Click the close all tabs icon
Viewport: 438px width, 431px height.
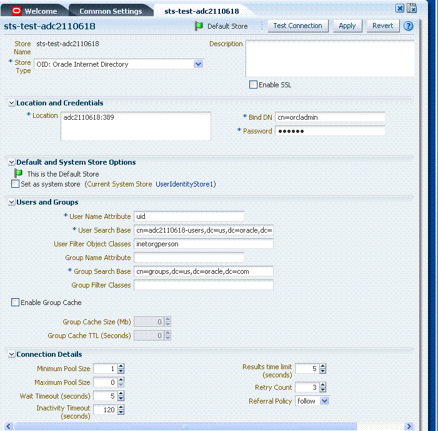(412, 8)
